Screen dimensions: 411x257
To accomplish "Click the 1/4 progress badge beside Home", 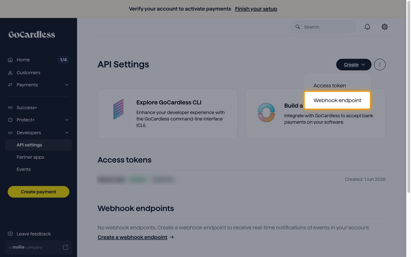I will 63,60.
